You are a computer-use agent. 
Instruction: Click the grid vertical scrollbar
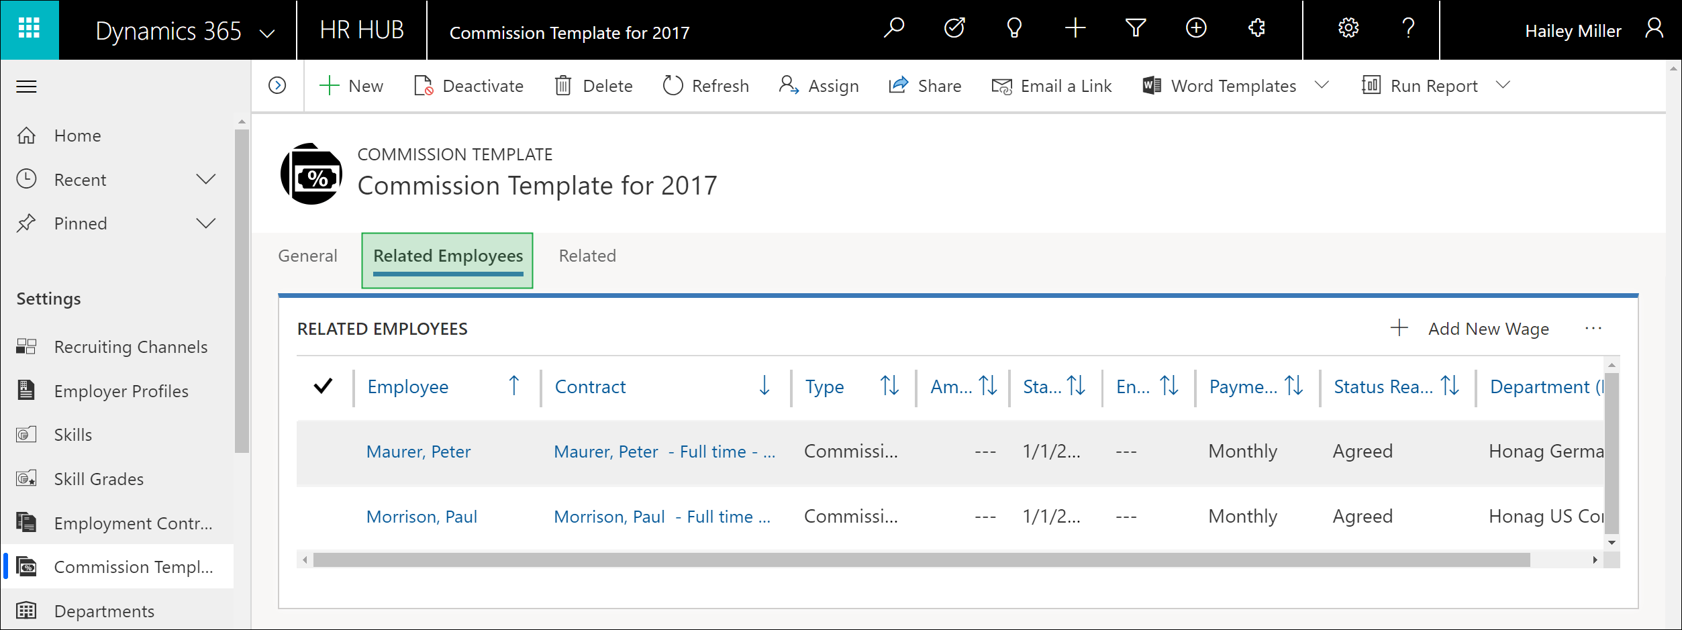tap(1612, 453)
